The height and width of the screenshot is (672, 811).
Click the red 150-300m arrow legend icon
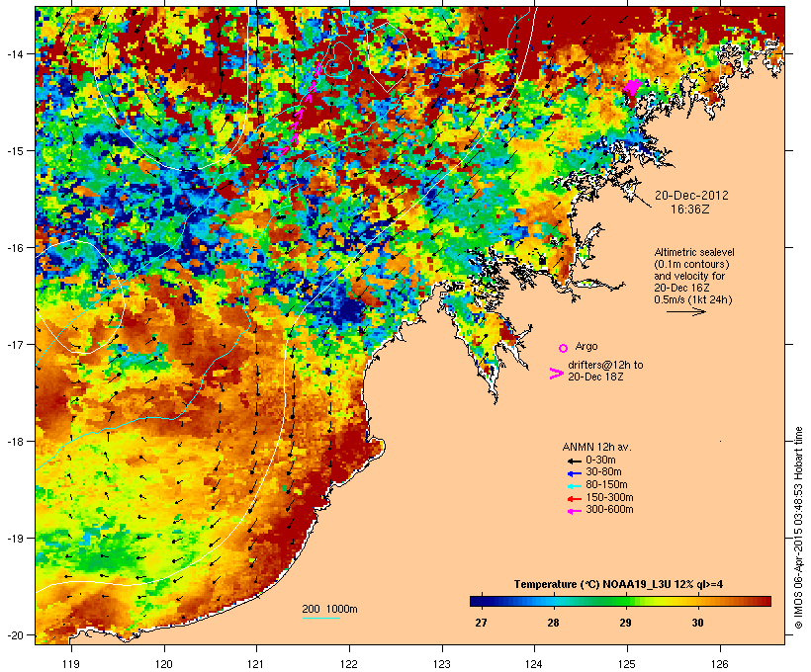[574, 499]
